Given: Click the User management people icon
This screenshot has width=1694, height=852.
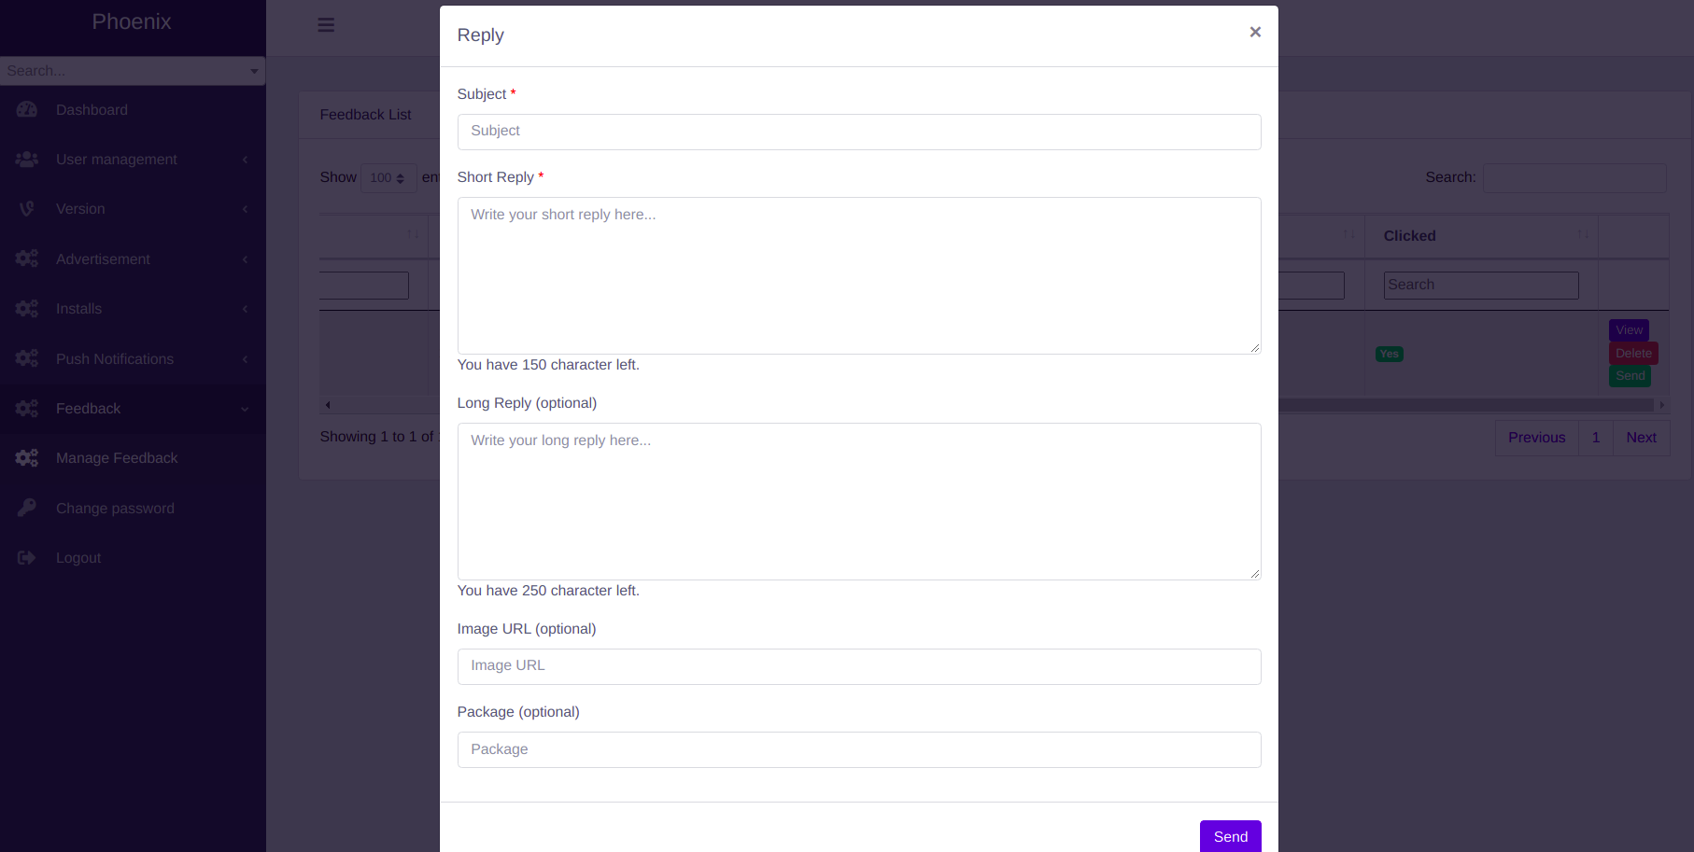Looking at the screenshot, I should click(x=27, y=160).
